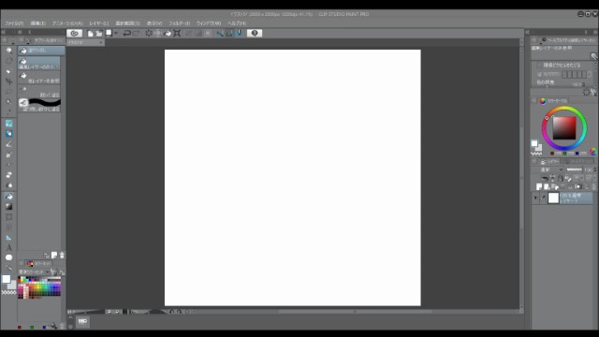The width and height of the screenshot is (599, 337).
Task: Toggle Snap to Ruler
Action: tap(220, 34)
